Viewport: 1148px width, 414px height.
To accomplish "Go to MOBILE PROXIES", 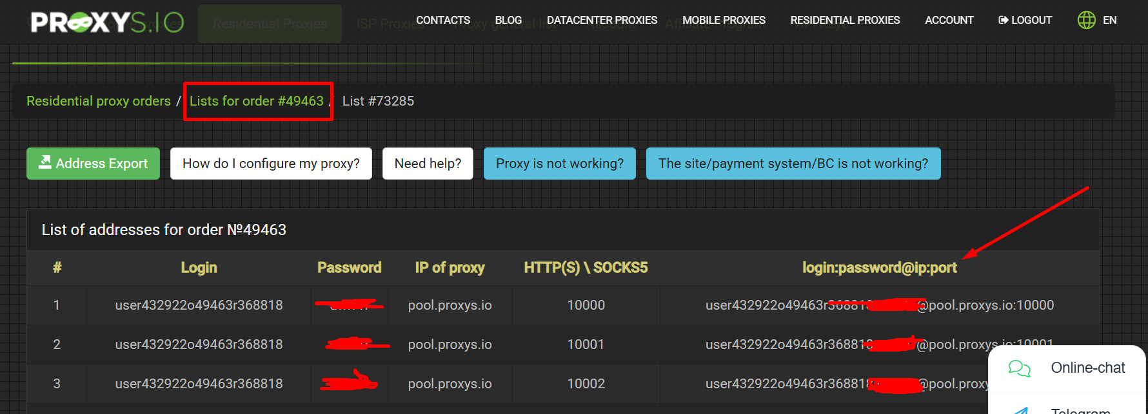I will click(x=724, y=20).
